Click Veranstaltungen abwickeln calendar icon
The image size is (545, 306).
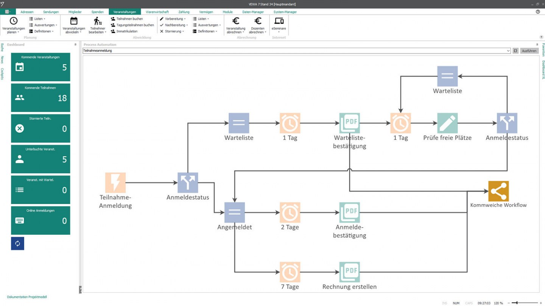[74, 21]
